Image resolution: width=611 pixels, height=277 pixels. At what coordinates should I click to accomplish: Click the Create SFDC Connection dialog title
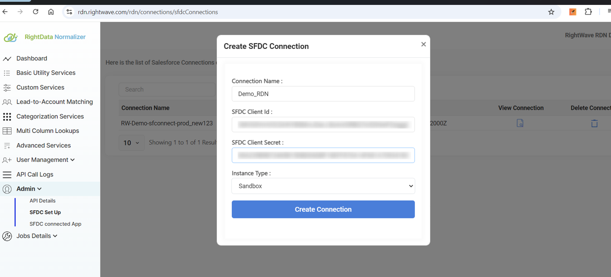pos(266,46)
